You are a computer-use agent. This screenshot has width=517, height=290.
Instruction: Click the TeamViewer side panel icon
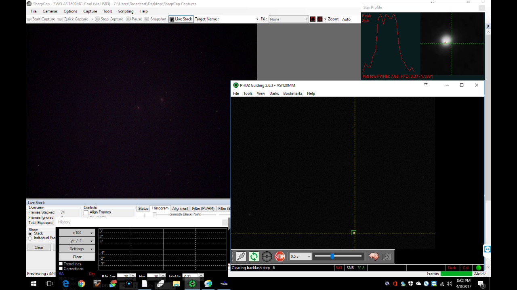[488, 249]
